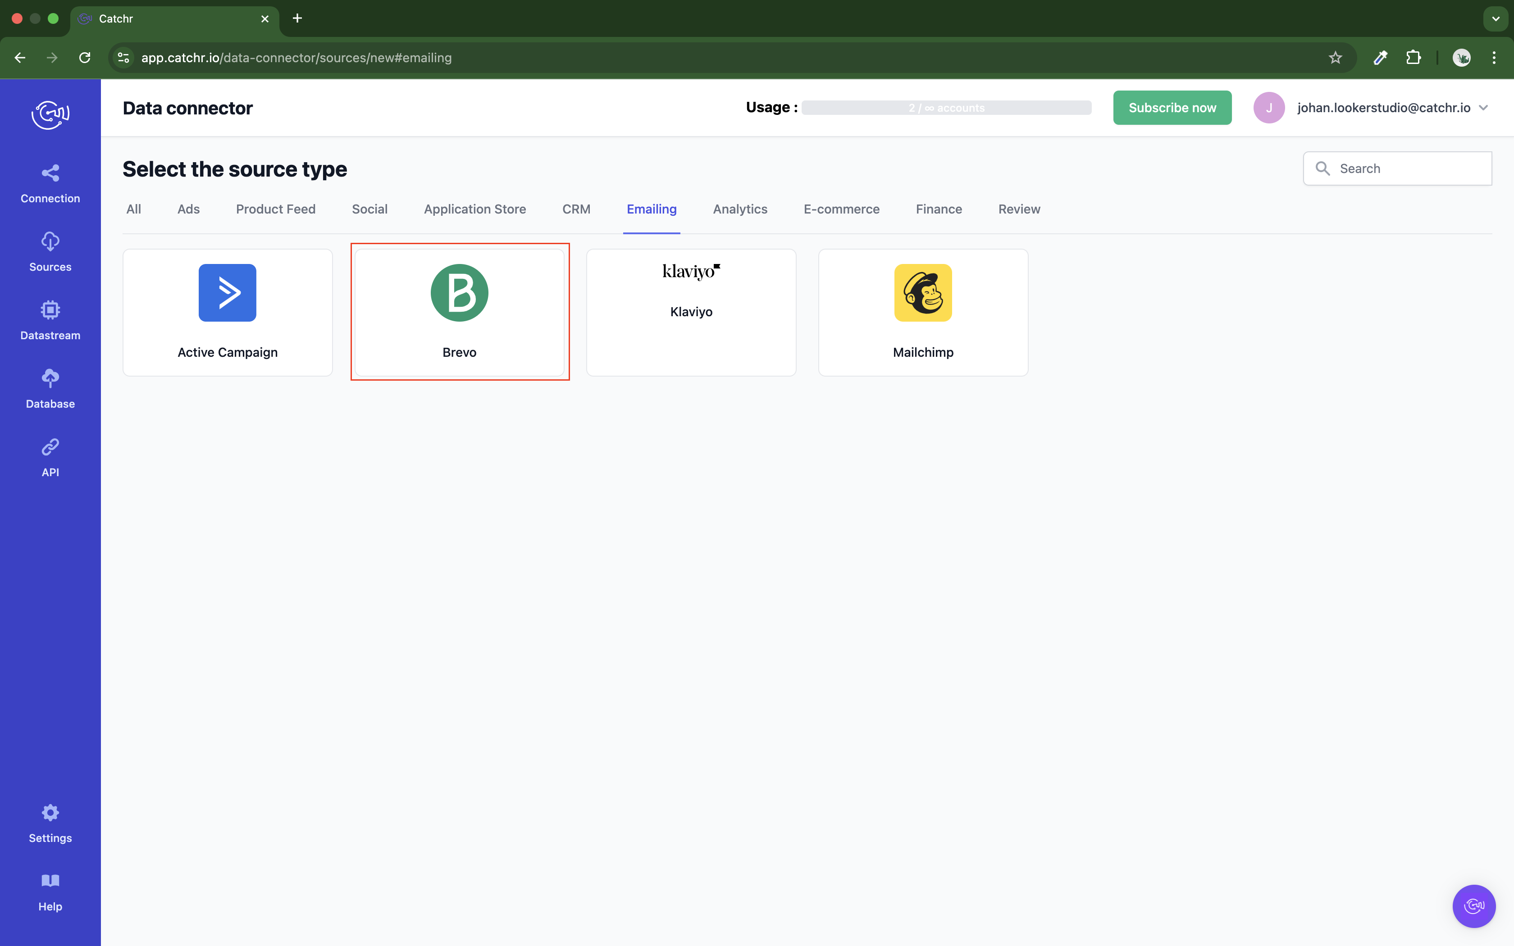Bookmark this page with star icon
Screen dimensions: 1514x946
1335,58
